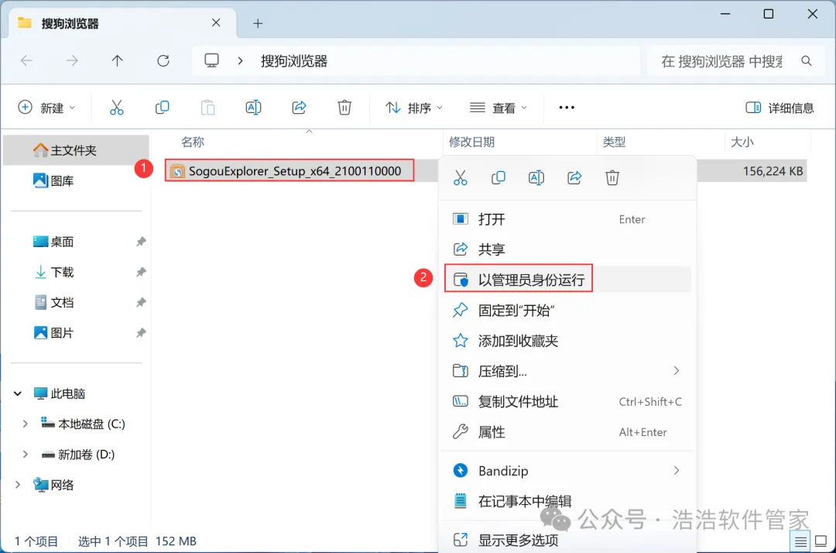836x553 pixels.
Task: Unpin 文档 from quick access
Action: pos(141,302)
